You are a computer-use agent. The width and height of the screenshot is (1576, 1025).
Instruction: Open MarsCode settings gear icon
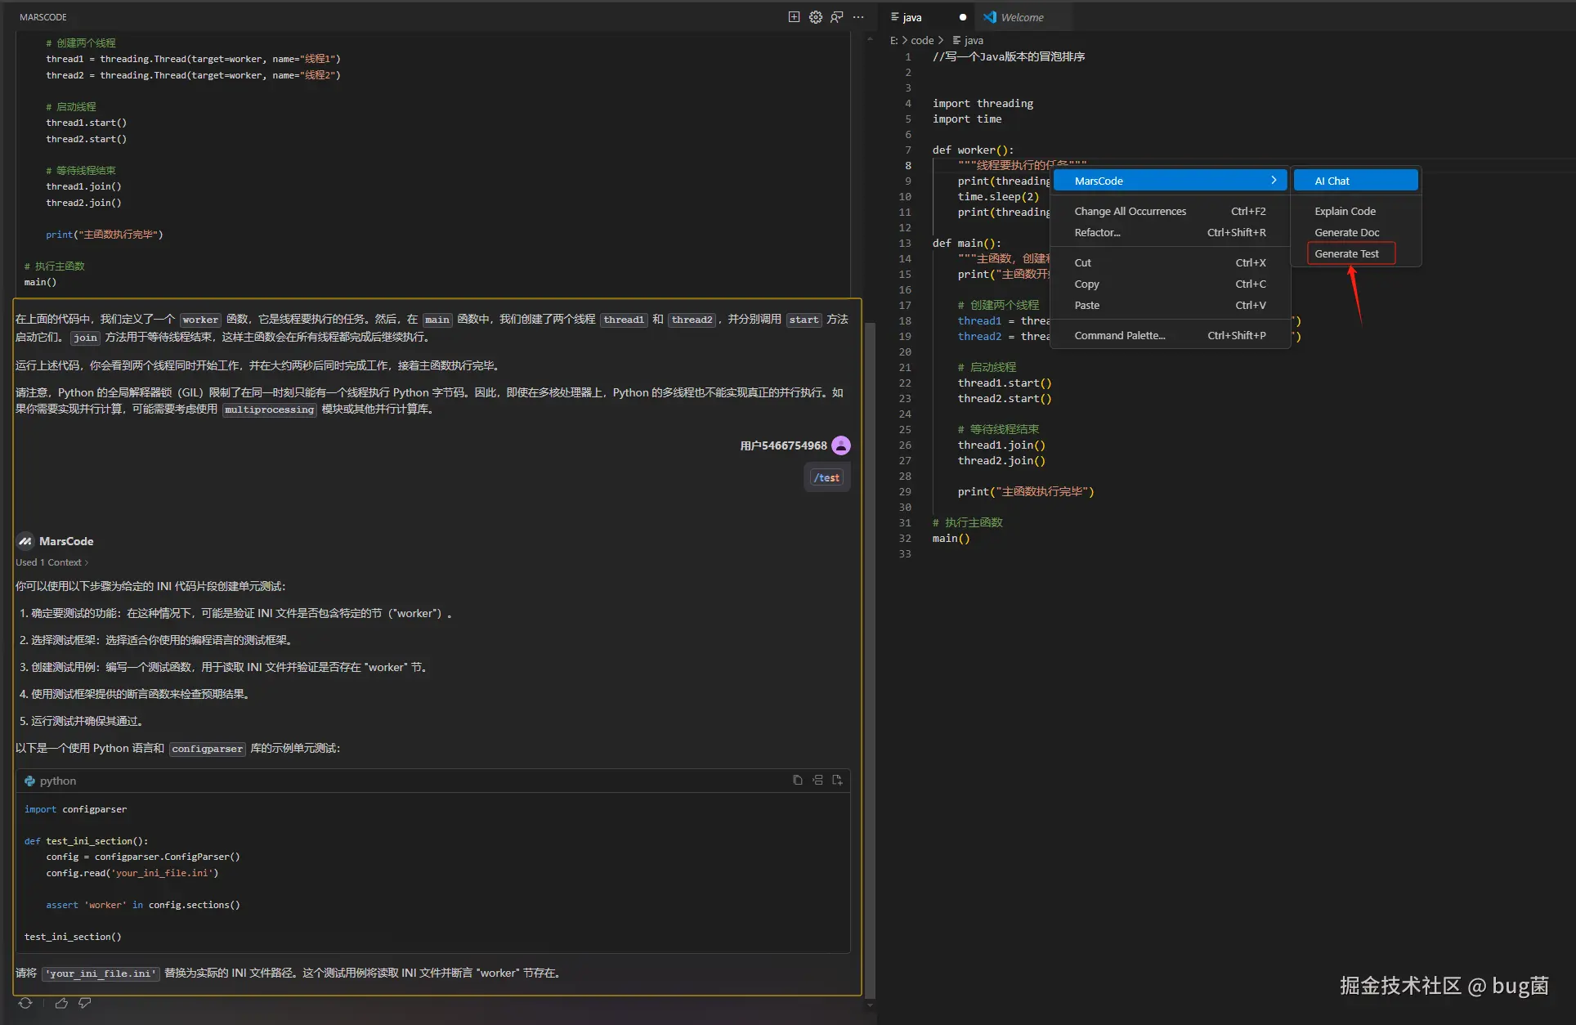tap(815, 17)
